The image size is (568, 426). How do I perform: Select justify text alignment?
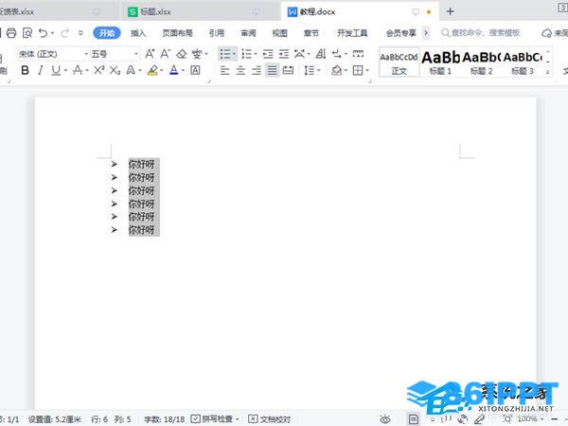(x=273, y=71)
